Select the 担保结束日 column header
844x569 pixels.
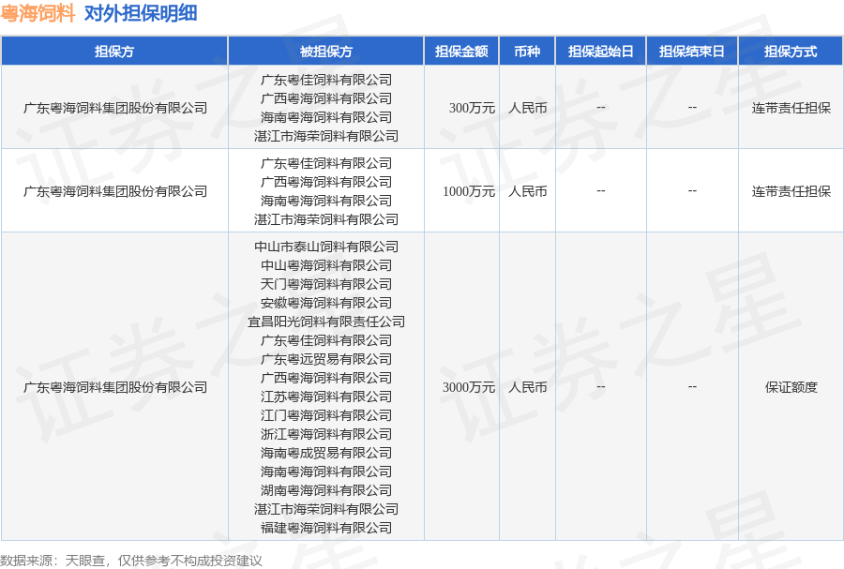coord(692,52)
